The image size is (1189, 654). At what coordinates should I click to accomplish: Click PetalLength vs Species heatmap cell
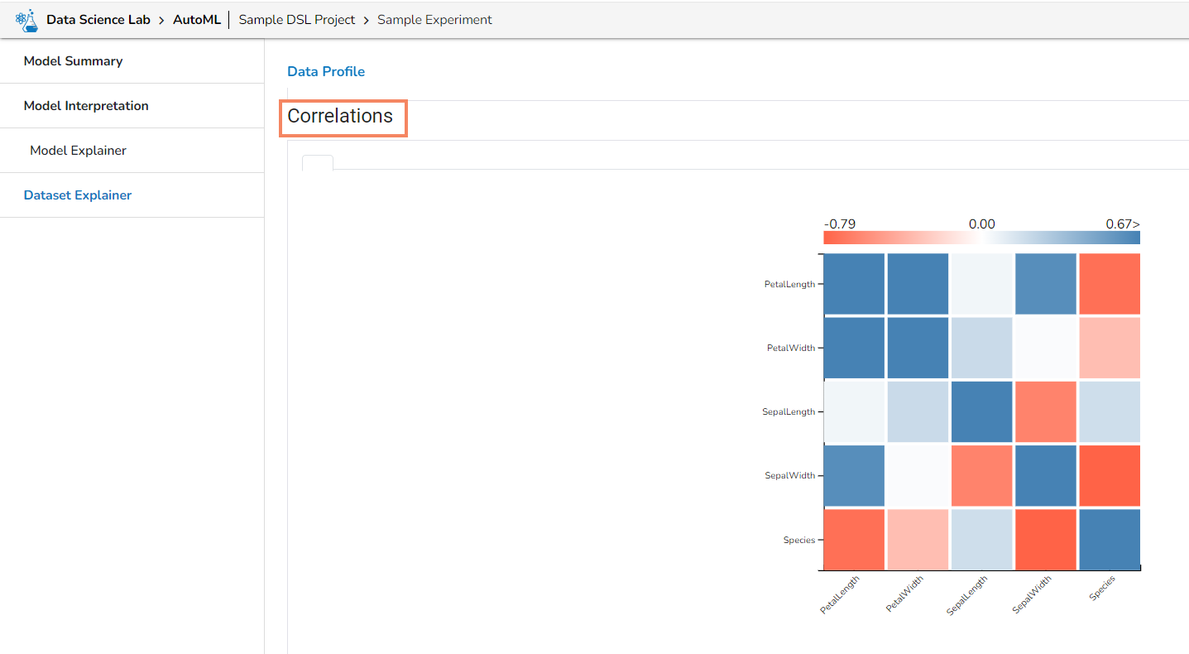1110,284
